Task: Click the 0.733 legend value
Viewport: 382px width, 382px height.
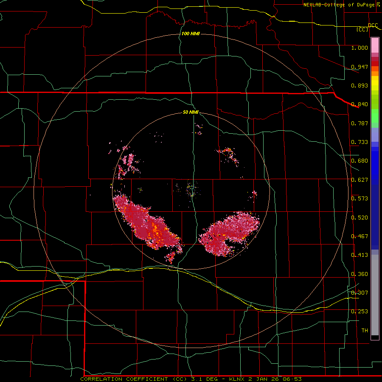Action: (360, 142)
